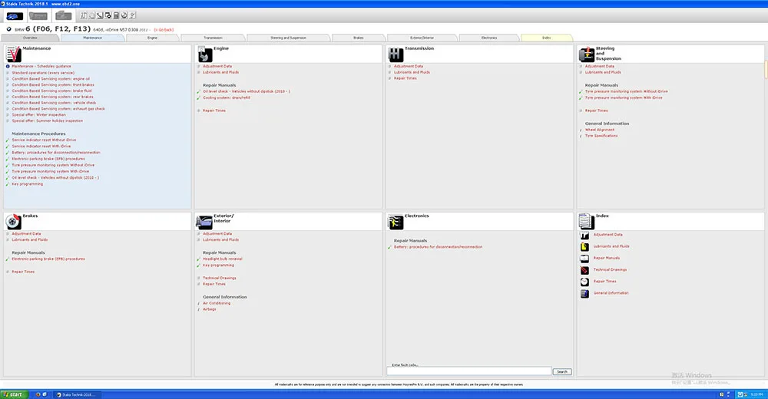The image size is (768, 399).
Task: Click the Repair Manuals book icon in Index
Action: tap(584, 259)
